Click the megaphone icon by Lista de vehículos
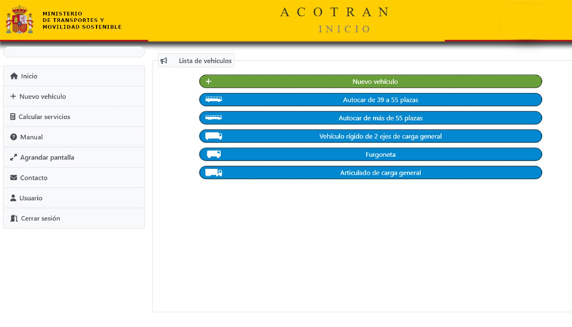This screenshot has height=327, width=572. click(x=164, y=61)
